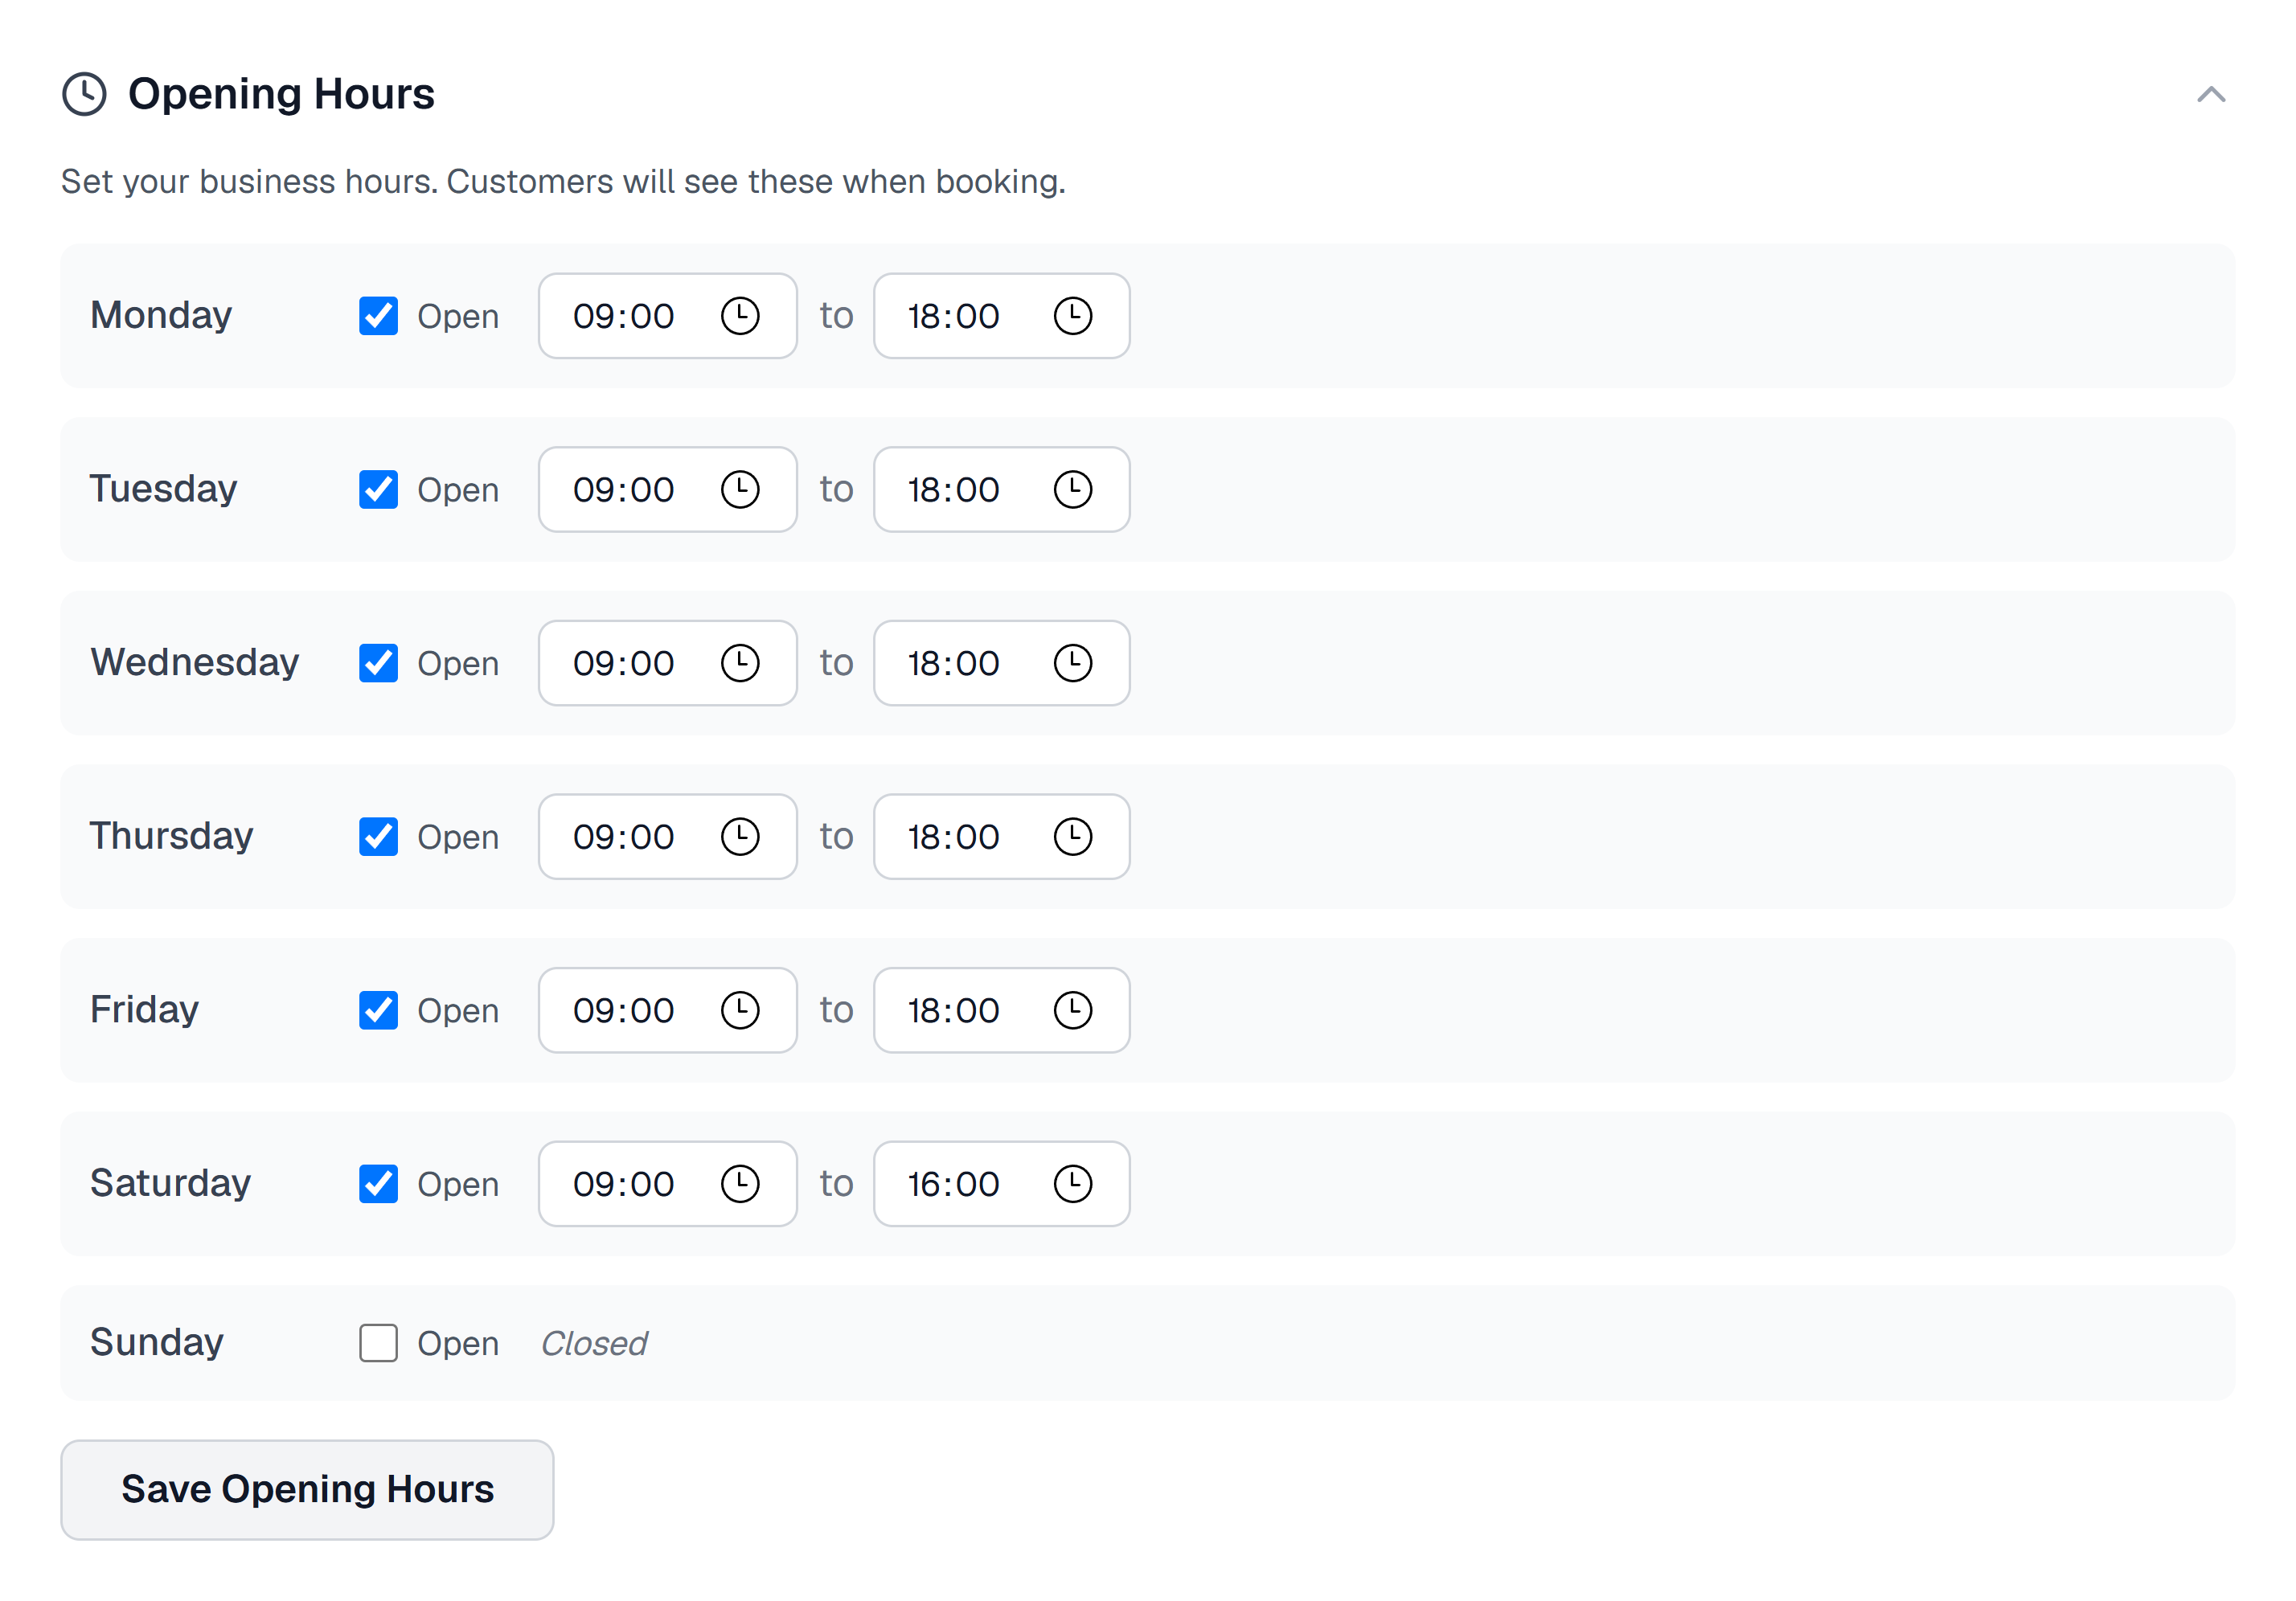Click the Wednesday day label
The width and height of the screenshot is (2296, 1601).
(x=195, y=662)
